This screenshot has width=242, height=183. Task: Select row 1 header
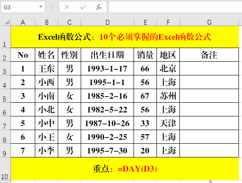click(5, 37)
